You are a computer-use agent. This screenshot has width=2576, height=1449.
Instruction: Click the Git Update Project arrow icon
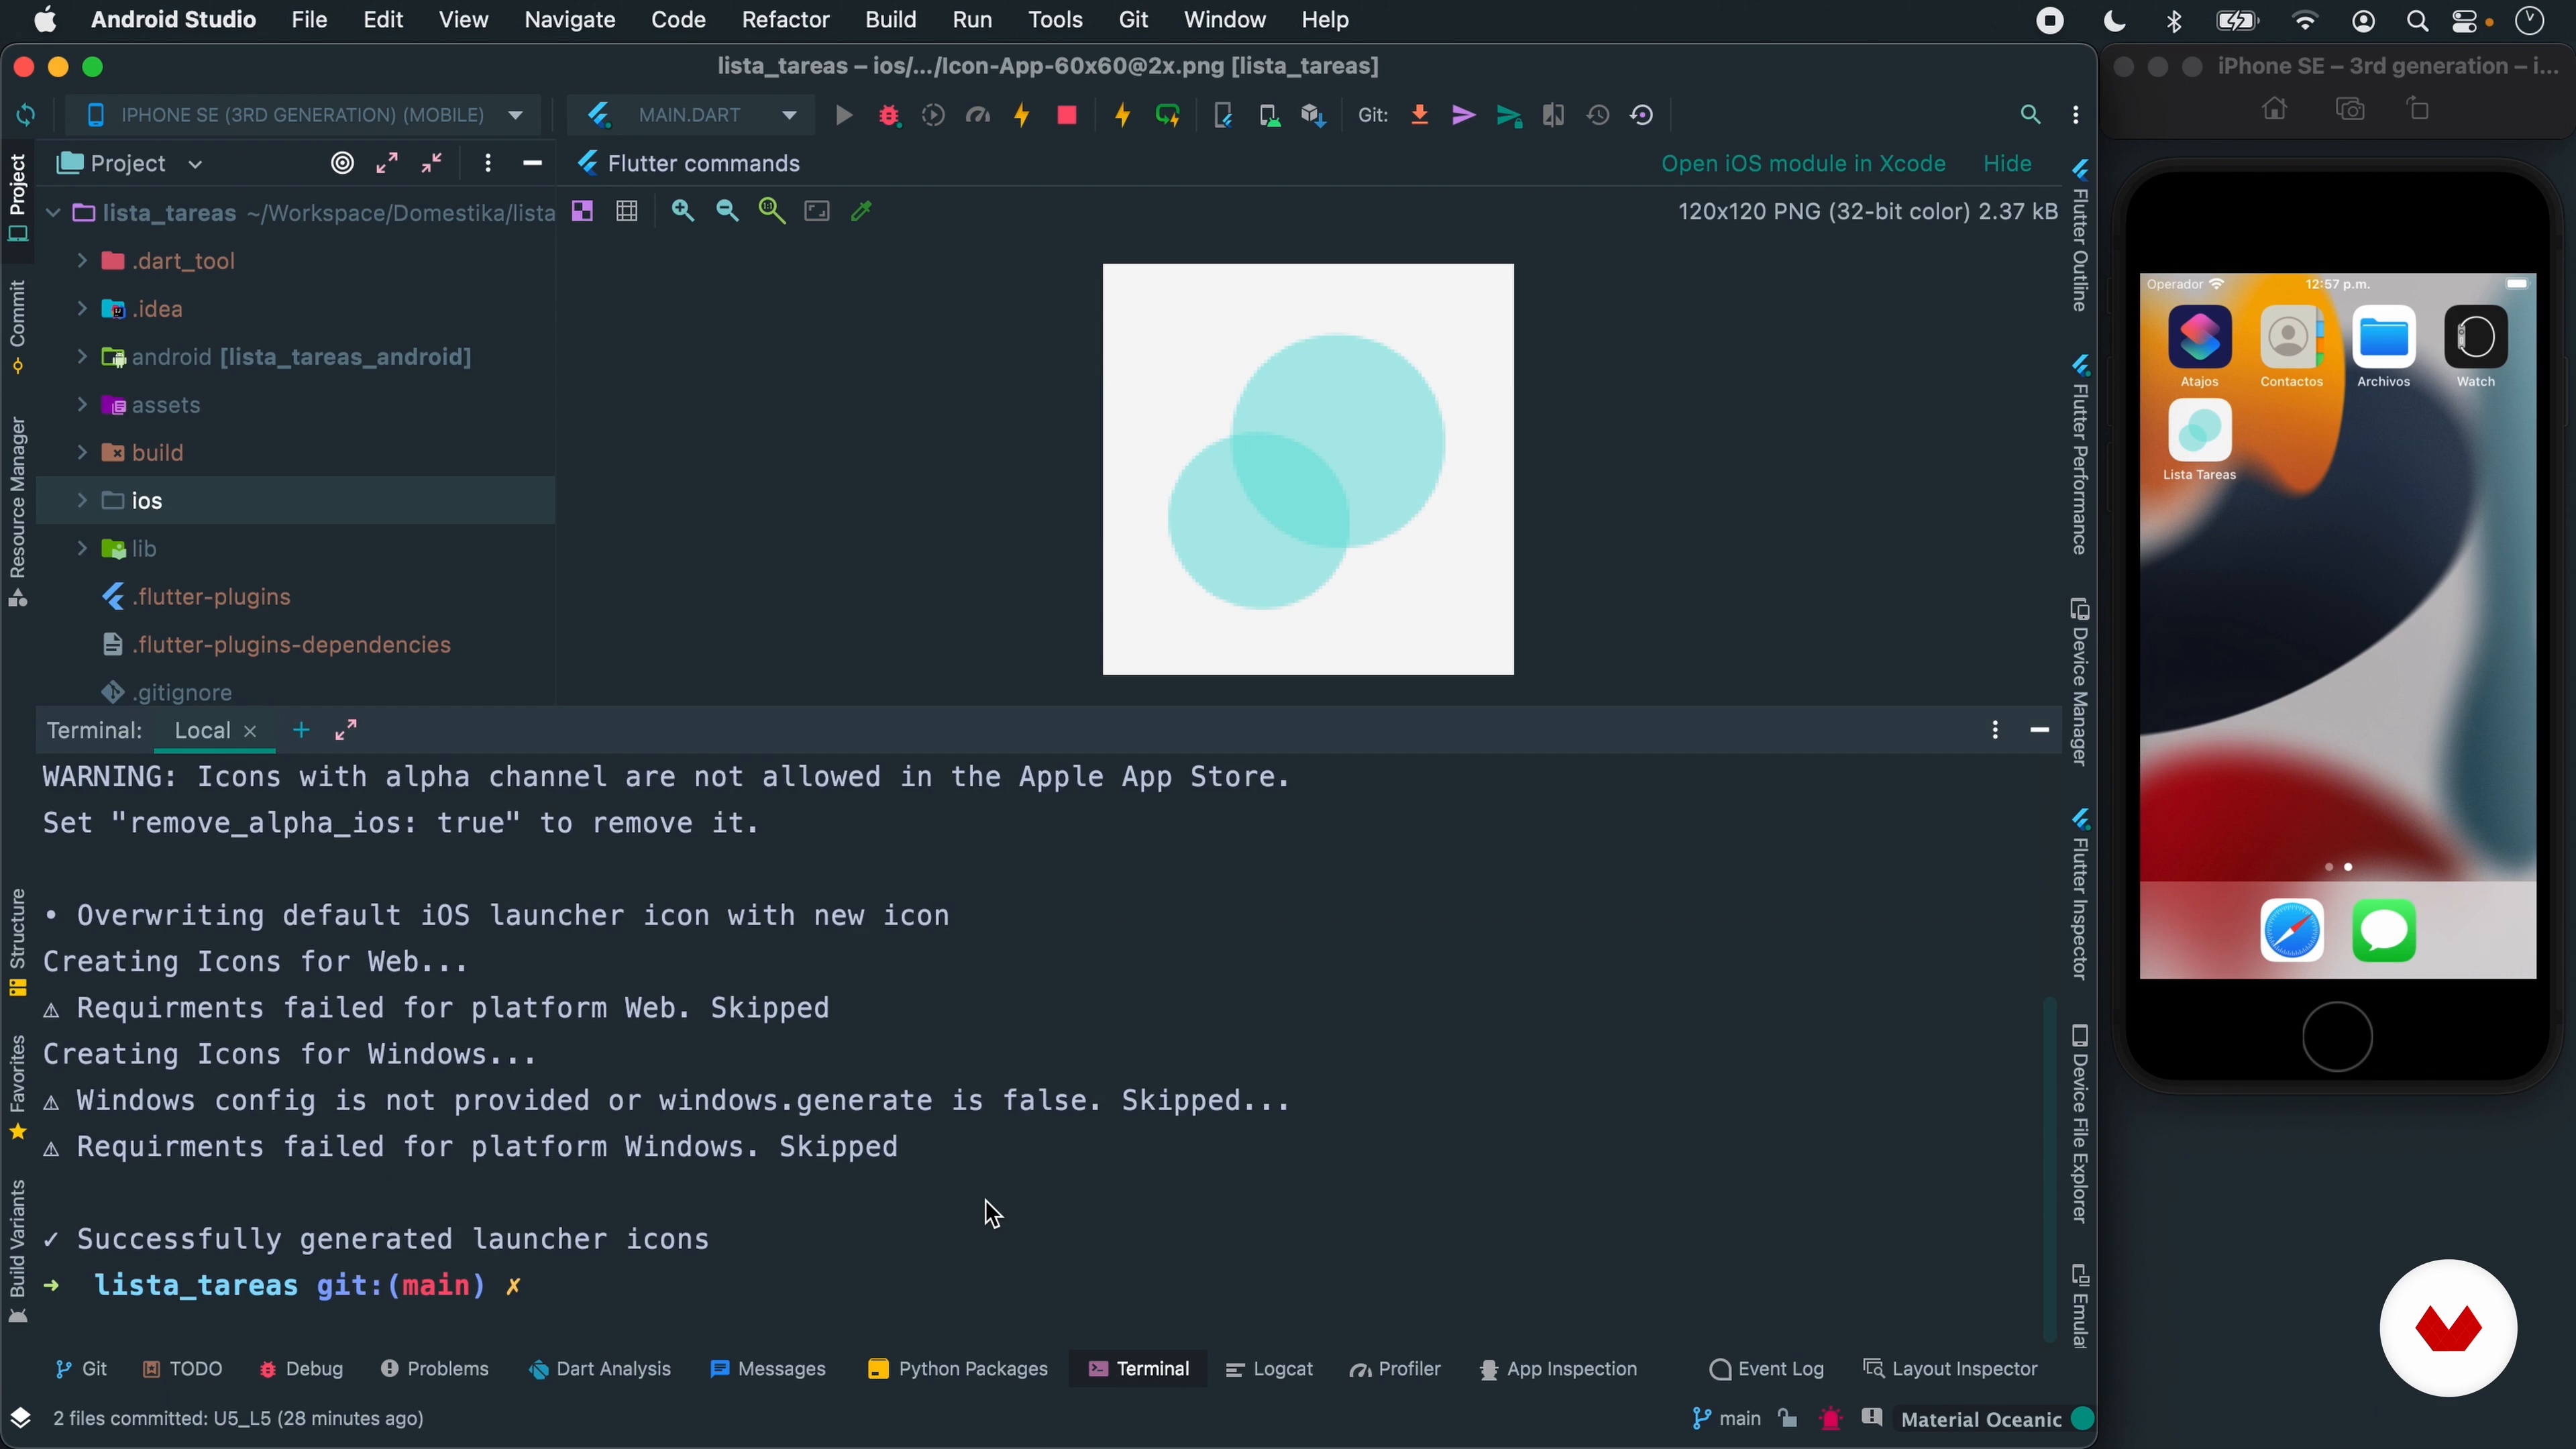click(x=1419, y=115)
